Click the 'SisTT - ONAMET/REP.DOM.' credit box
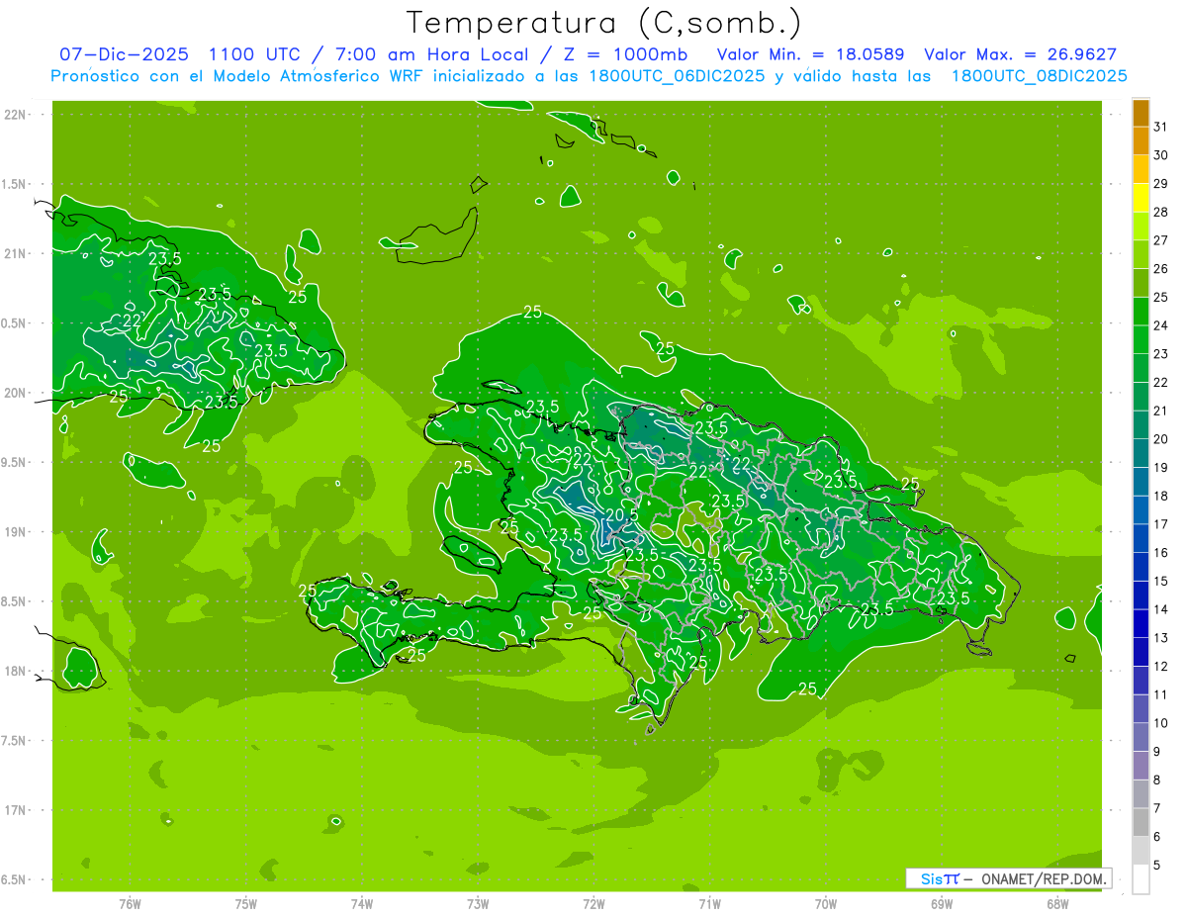1187x917 pixels. click(1008, 878)
